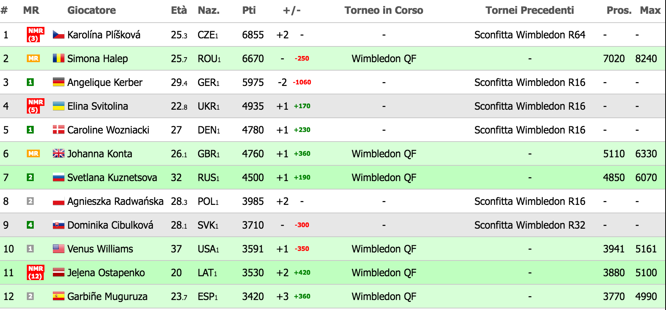
Task: Click the Danish flag beside Caroline Wozniacki
Action: pos(58,130)
